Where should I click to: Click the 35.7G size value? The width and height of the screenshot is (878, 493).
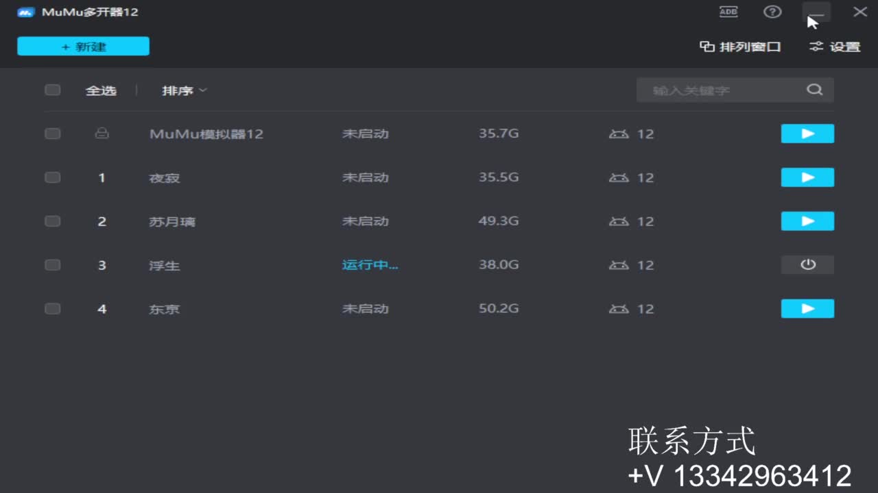[499, 134]
